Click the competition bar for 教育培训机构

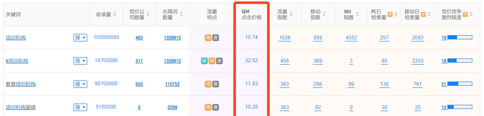click(460, 84)
